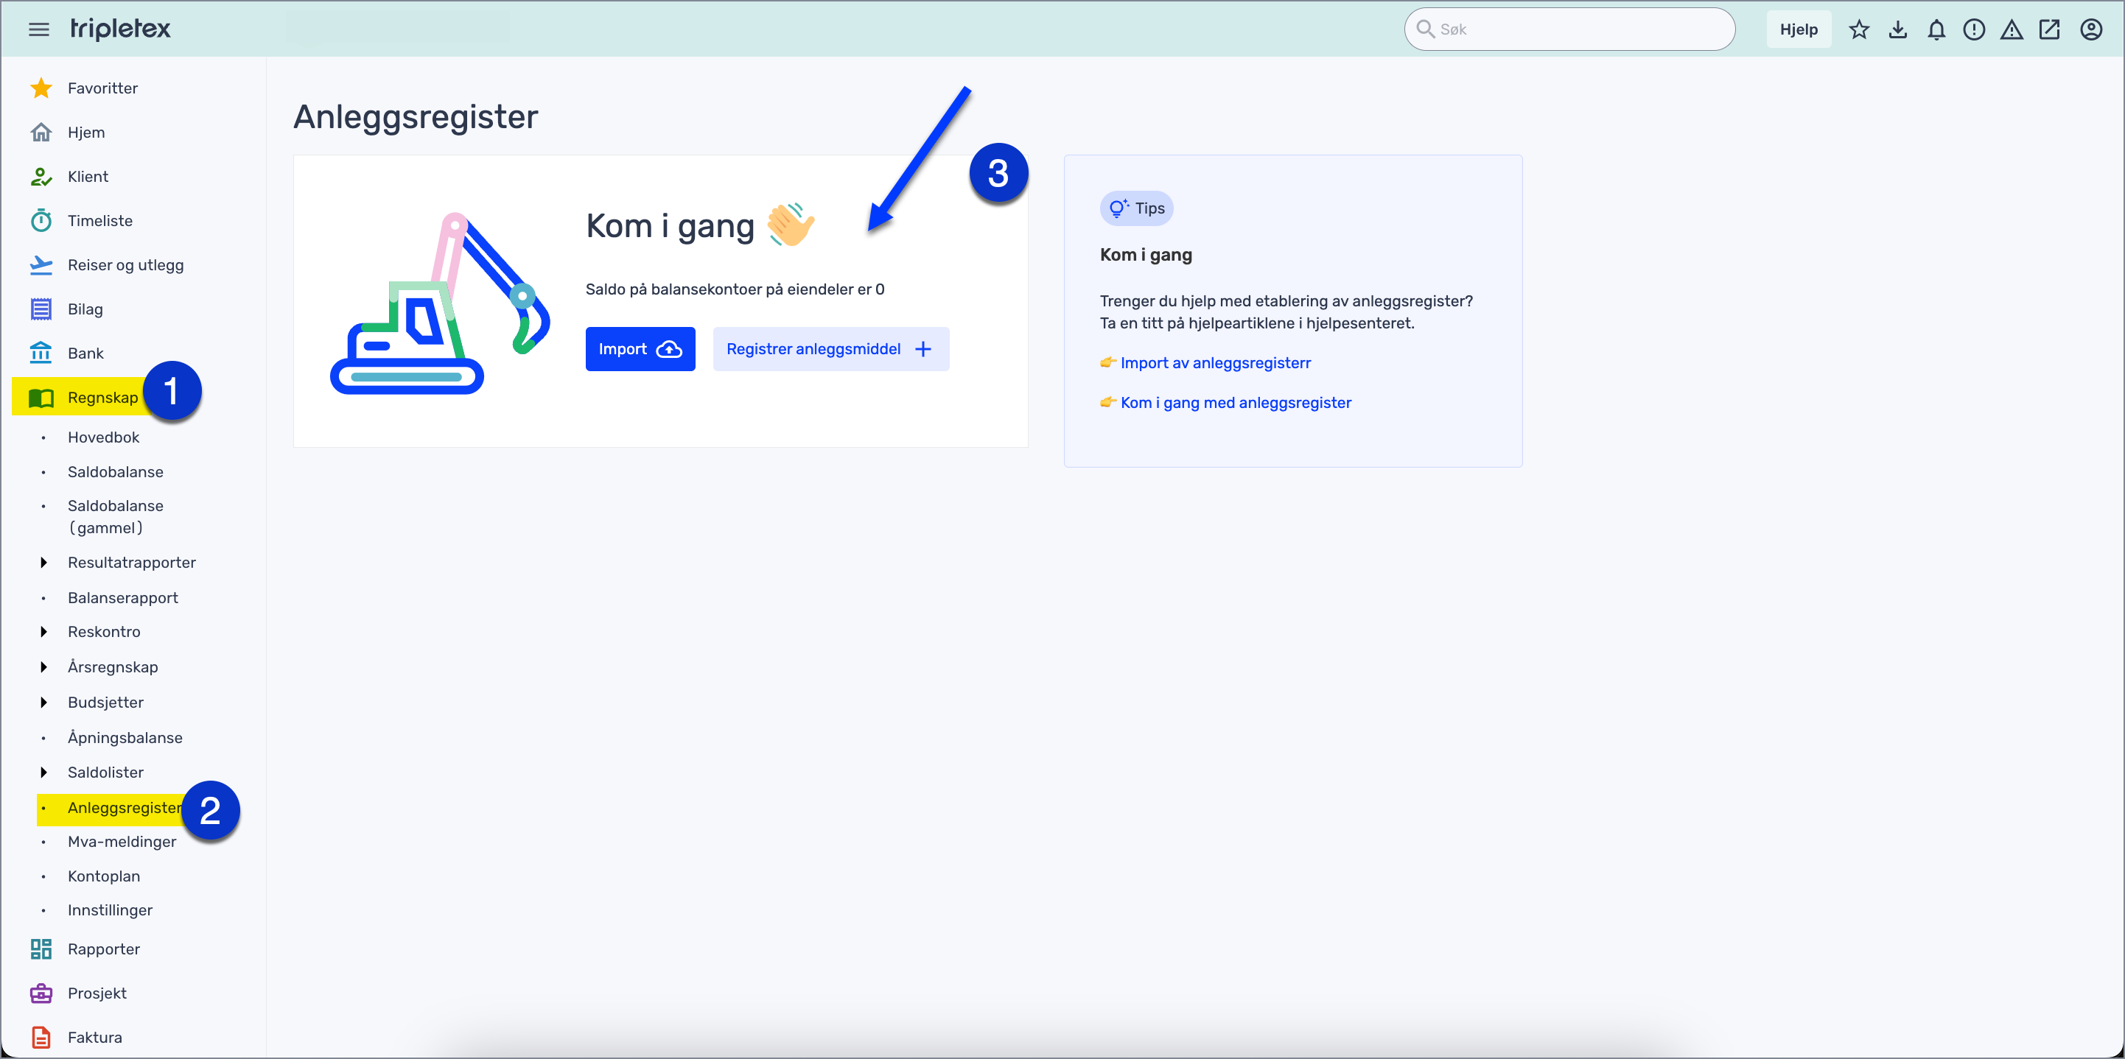Open the Regnskap menu section
The height and width of the screenshot is (1059, 2125).
pyautogui.click(x=102, y=397)
